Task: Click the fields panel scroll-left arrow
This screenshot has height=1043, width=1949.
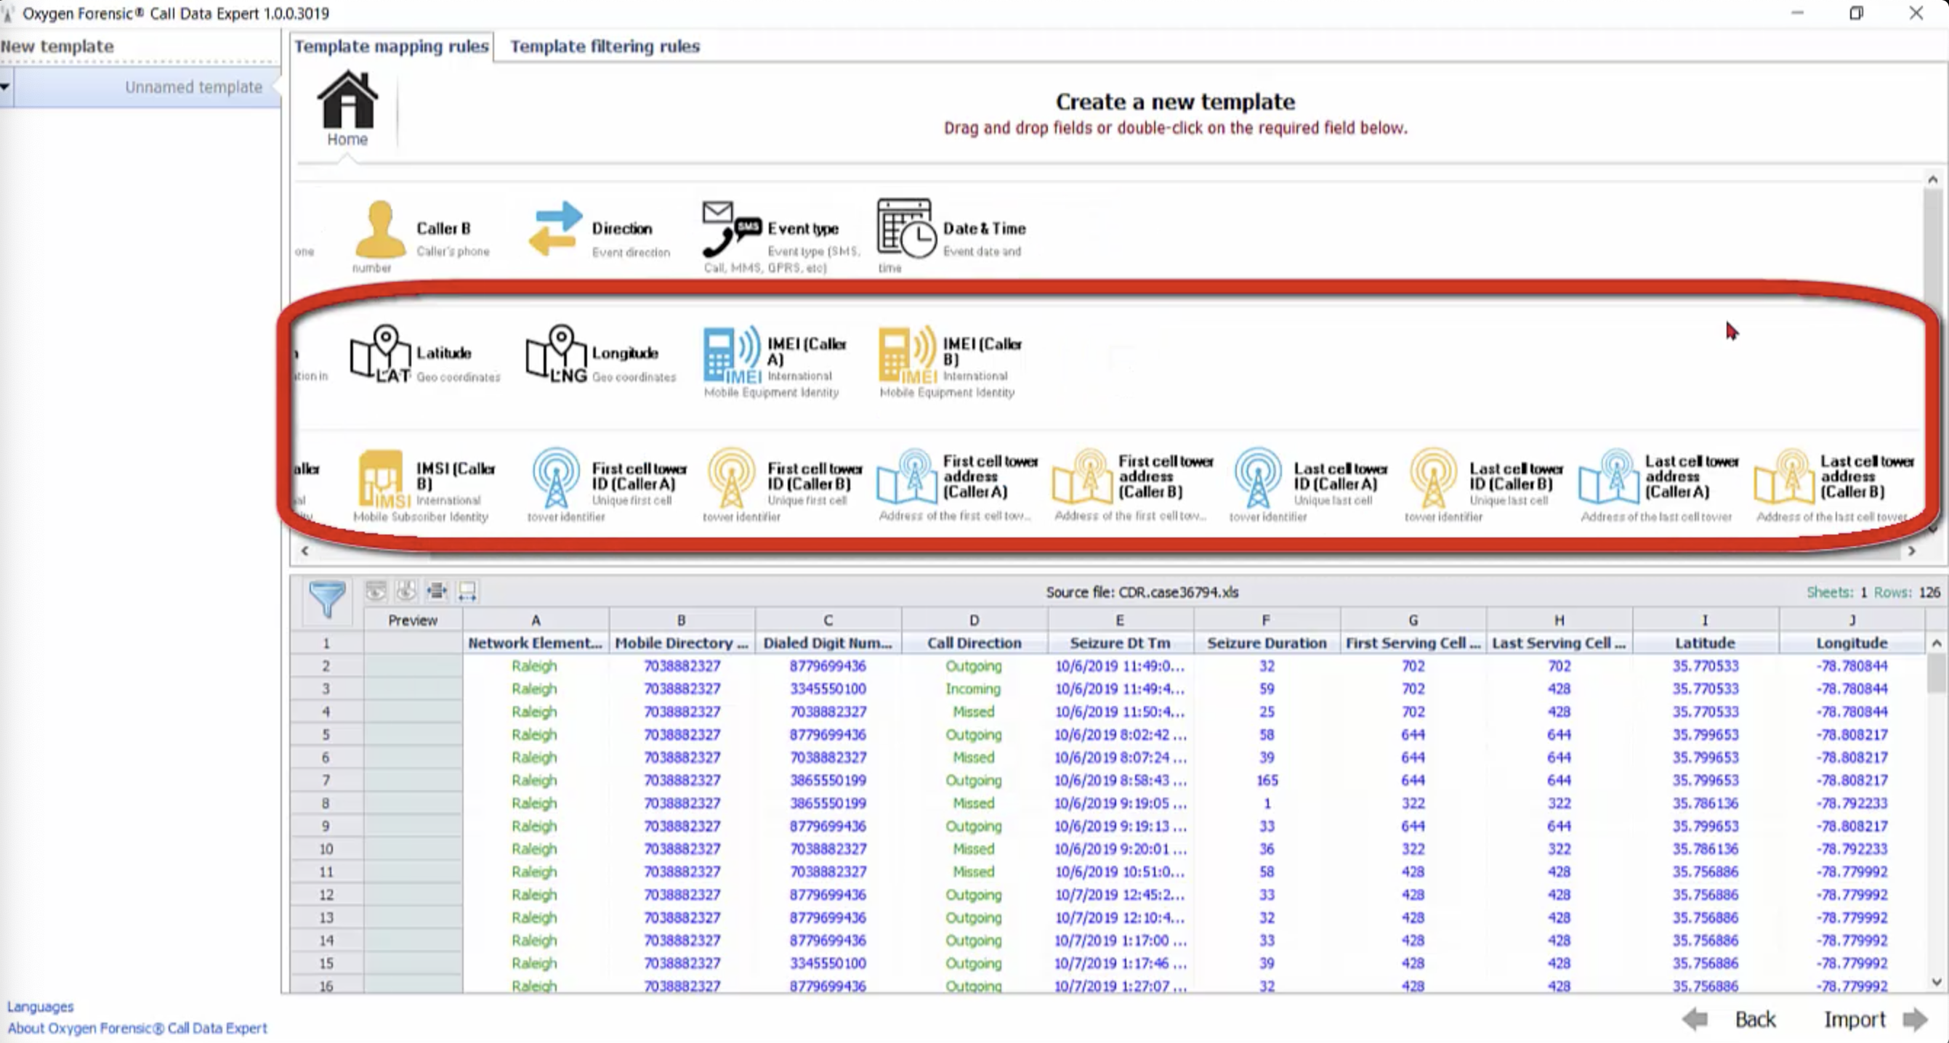Action: [304, 551]
